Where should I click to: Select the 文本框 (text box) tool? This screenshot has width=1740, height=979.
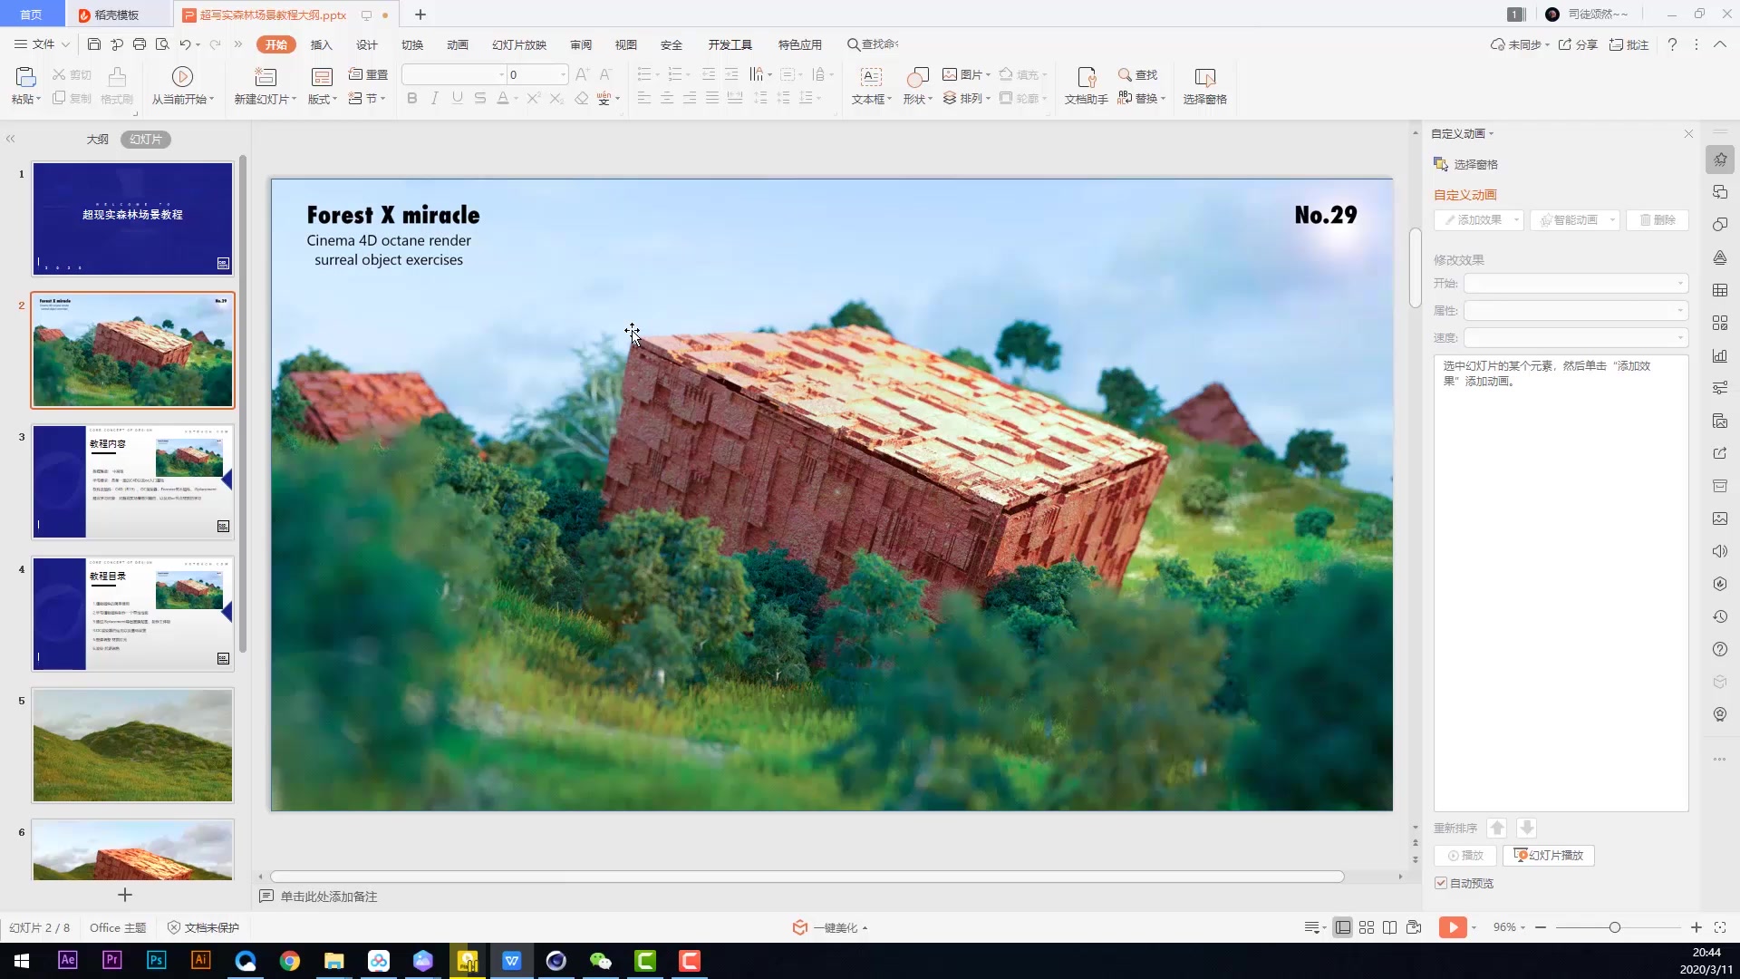point(870,86)
